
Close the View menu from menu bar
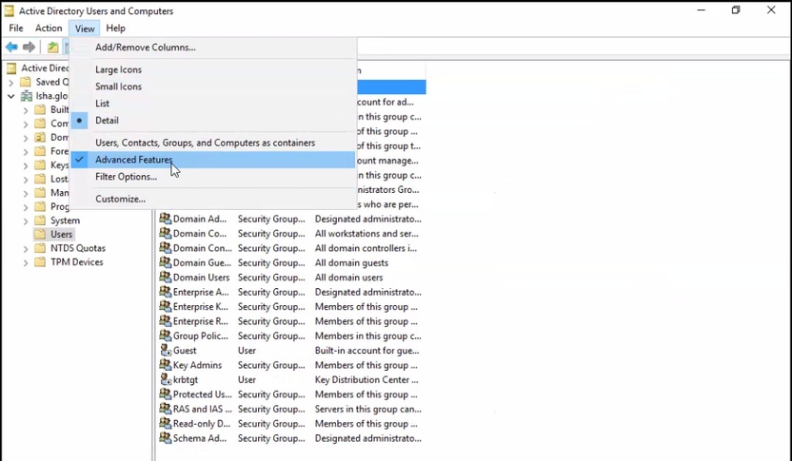point(85,29)
